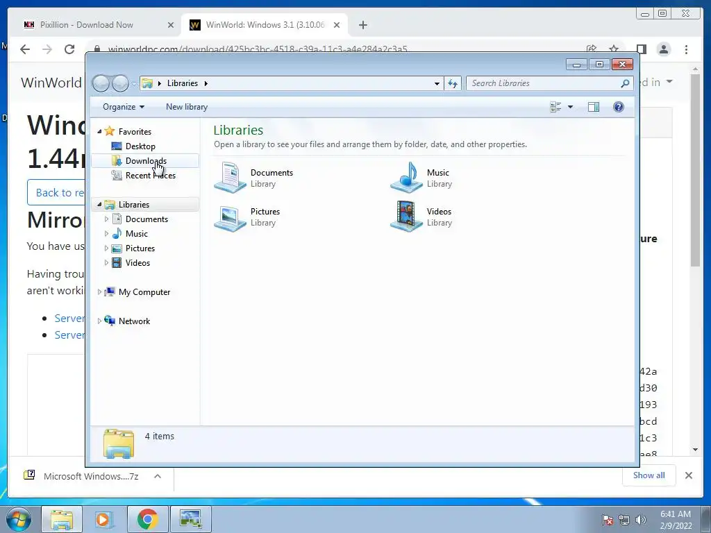Open Chrome side panel icon
The height and width of the screenshot is (533, 711).
pyautogui.click(x=641, y=49)
